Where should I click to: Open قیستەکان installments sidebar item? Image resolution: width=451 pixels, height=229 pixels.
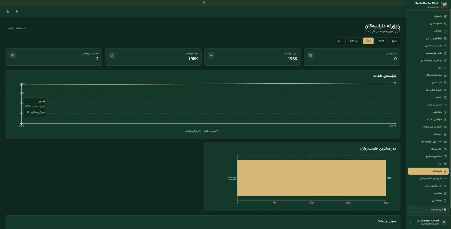coord(428,83)
